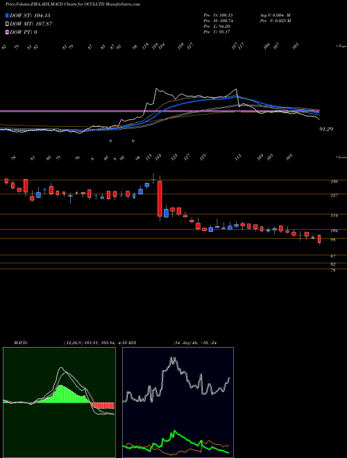This screenshot has height=458, width=347.
Task: Click the large red candlestick after the peak
Action: coord(160,198)
